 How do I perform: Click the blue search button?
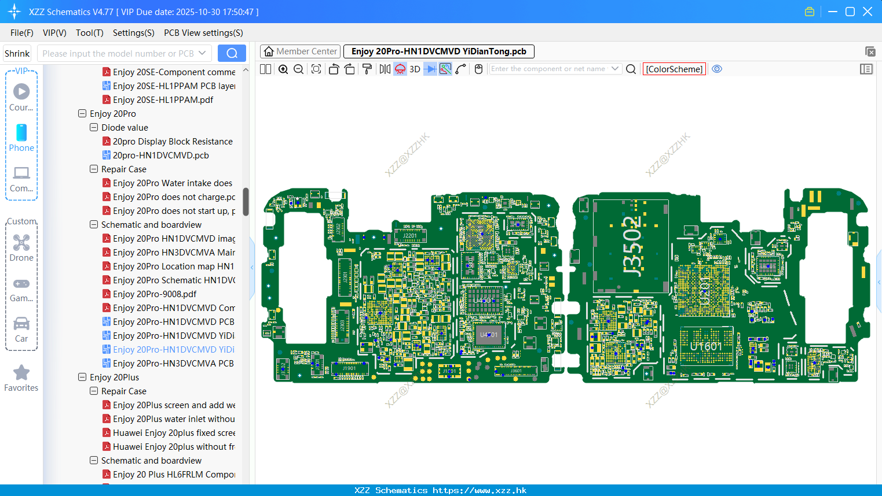tap(232, 53)
